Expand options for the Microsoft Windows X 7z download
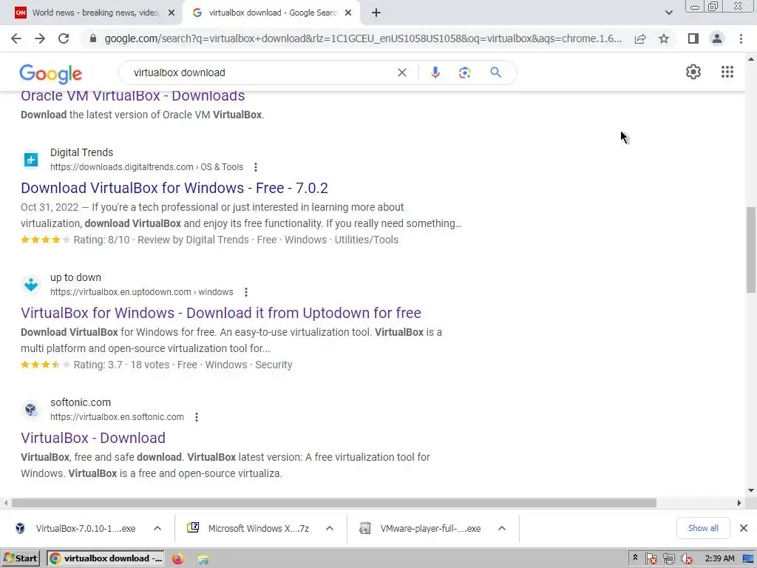This screenshot has height=568, width=757. (330, 528)
